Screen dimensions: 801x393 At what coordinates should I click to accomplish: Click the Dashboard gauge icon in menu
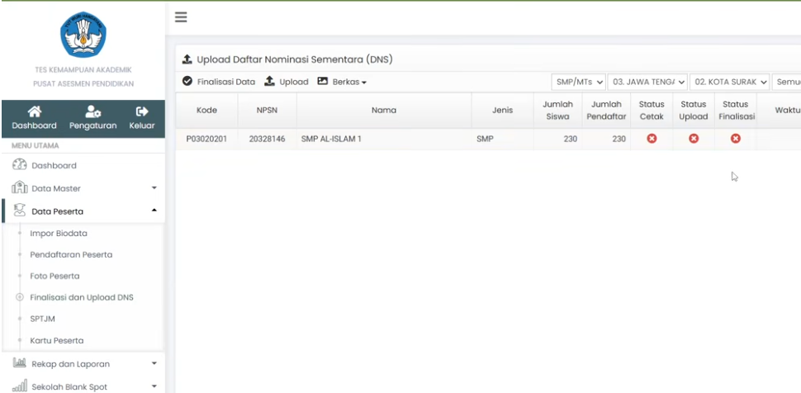[19, 164]
